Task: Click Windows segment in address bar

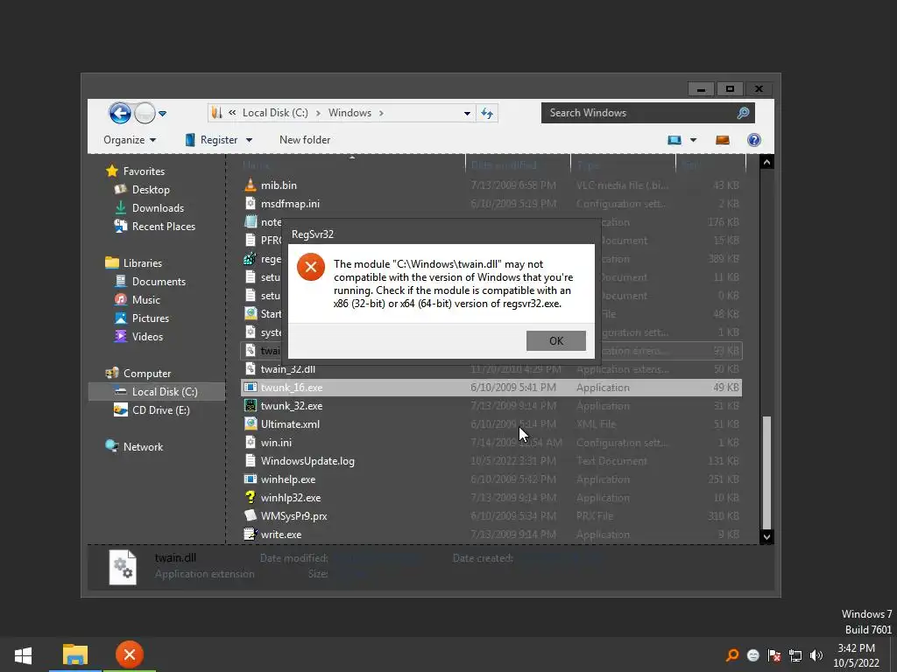Action: pos(350,113)
